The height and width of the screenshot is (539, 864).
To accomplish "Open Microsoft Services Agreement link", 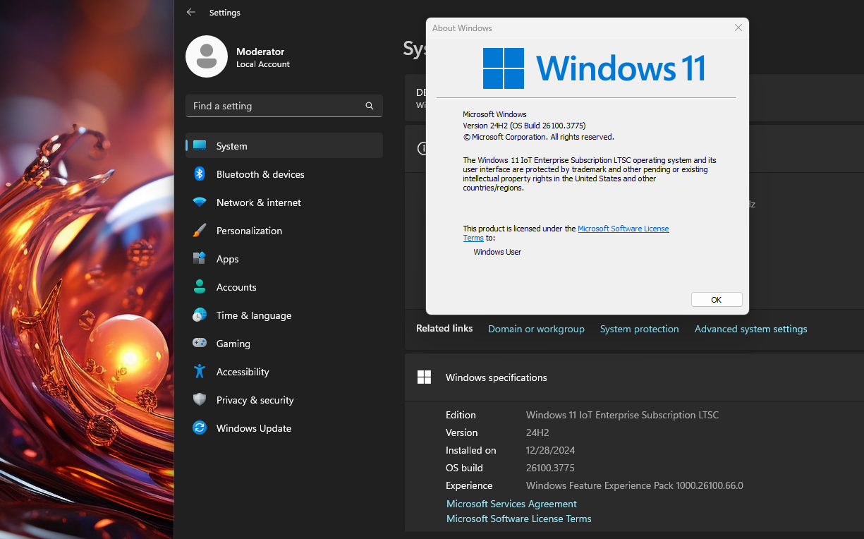I will [511, 504].
